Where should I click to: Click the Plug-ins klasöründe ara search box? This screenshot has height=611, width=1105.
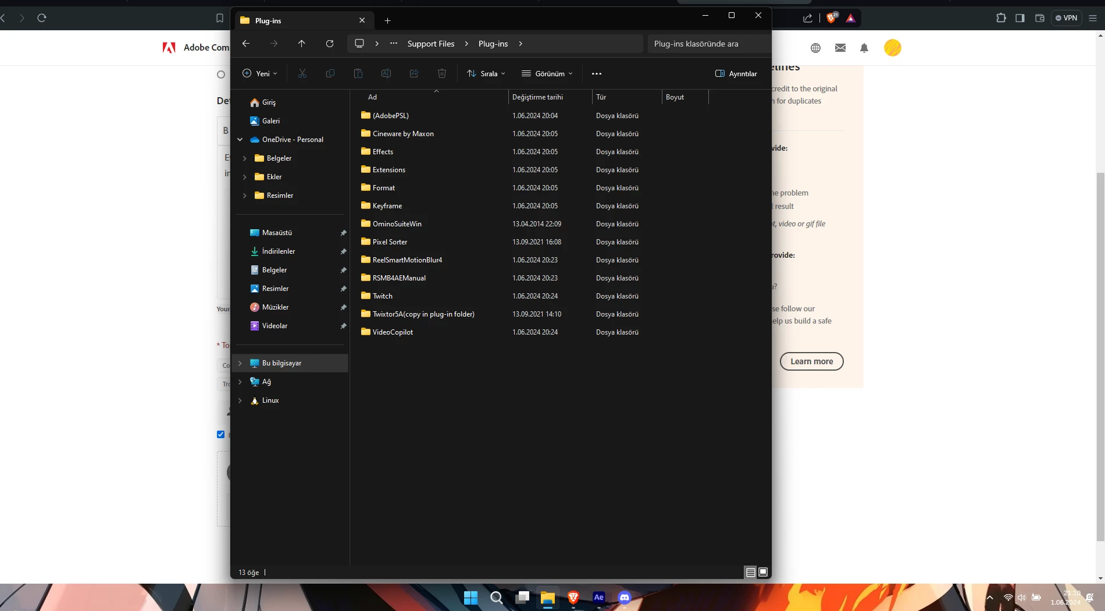(710, 44)
